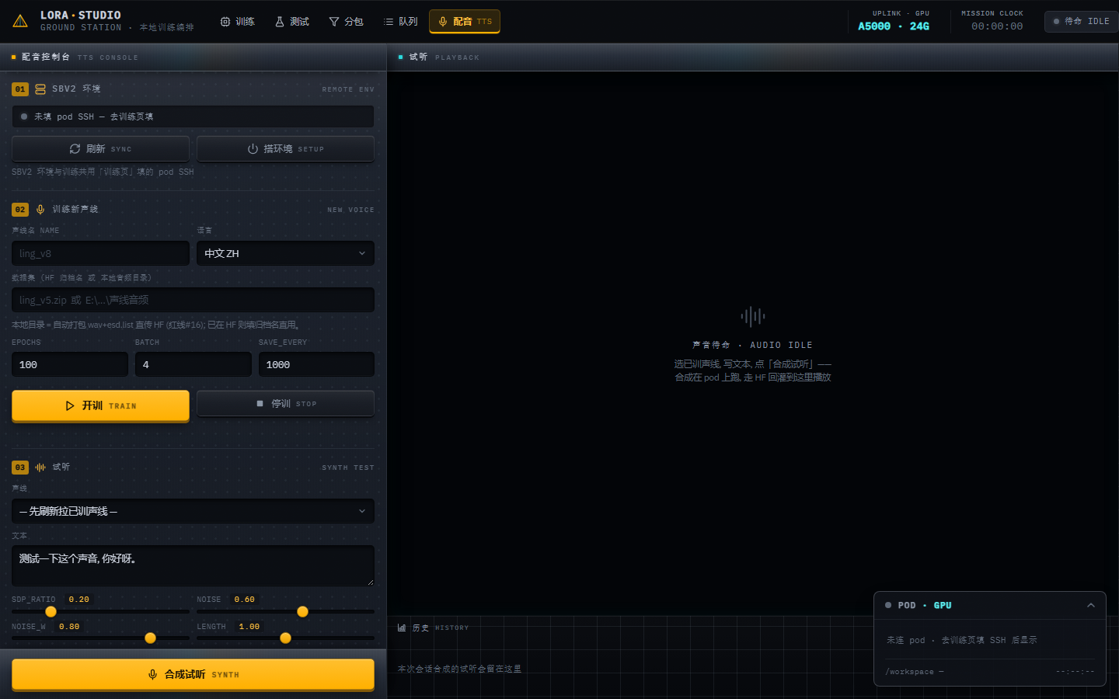Image resolution: width=1119 pixels, height=699 pixels.
Task: Adjust the LENGTH slider handle
Action: (x=285, y=638)
